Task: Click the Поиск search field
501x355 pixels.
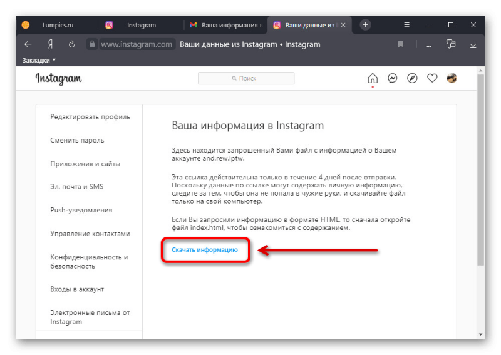Action: [246, 78]
